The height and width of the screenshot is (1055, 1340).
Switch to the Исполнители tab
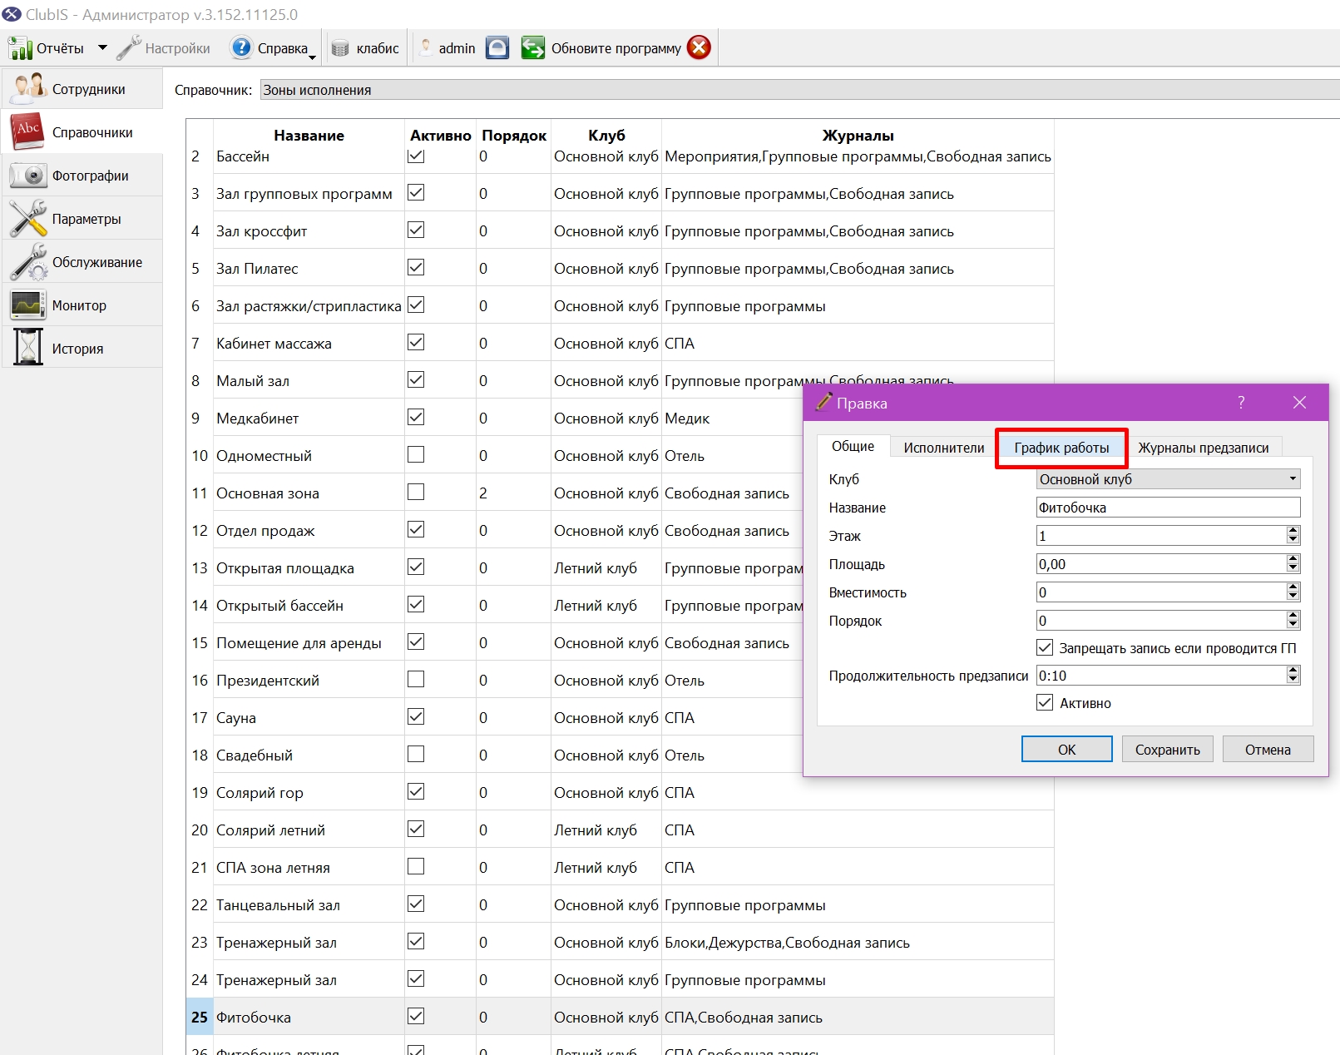pyautogui.click(x=943, y=448)
